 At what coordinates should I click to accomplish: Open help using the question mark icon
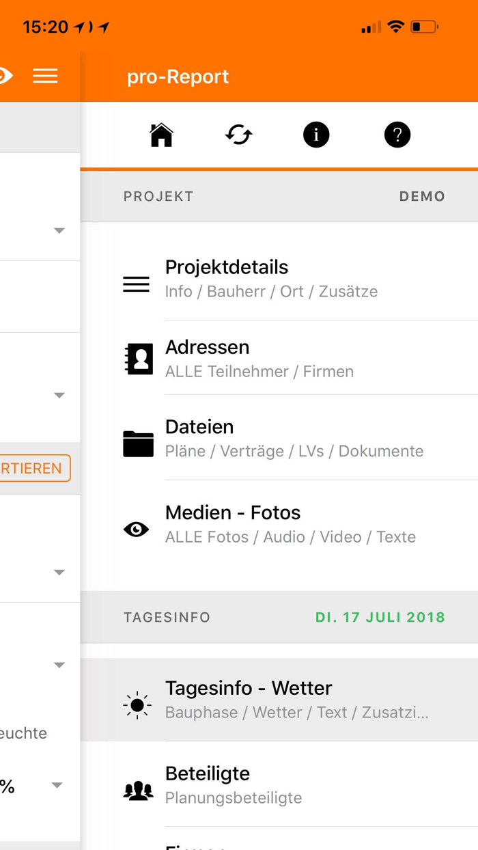(x=397, y=135)
